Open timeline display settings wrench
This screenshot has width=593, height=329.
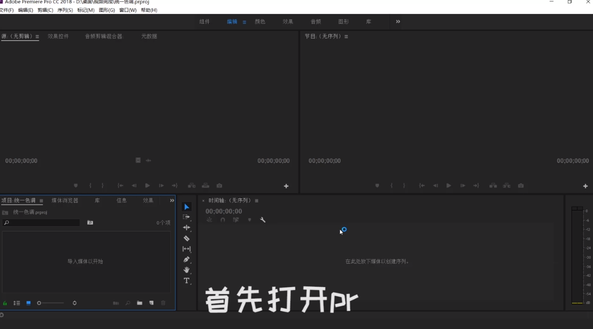coord(262,220)
